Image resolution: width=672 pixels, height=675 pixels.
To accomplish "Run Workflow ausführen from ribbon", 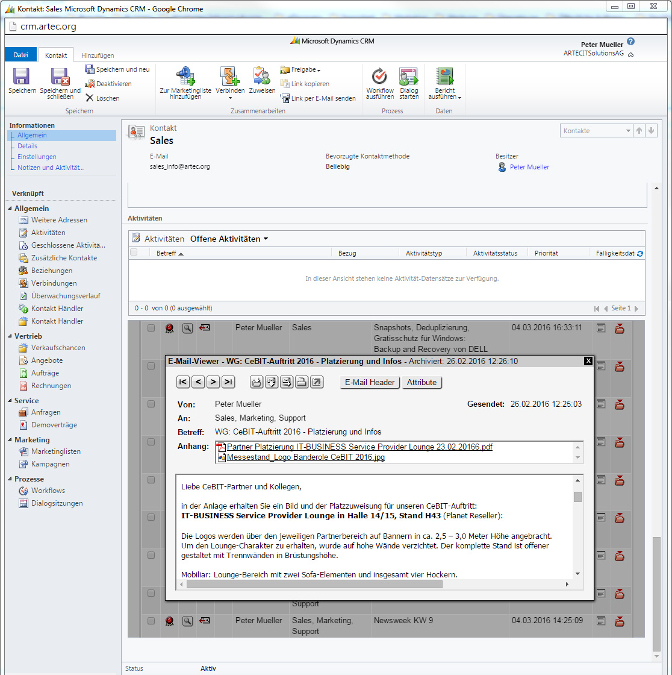I will coord(379,77).
